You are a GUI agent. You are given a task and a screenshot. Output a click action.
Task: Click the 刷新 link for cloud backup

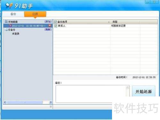tap(48, 29)
